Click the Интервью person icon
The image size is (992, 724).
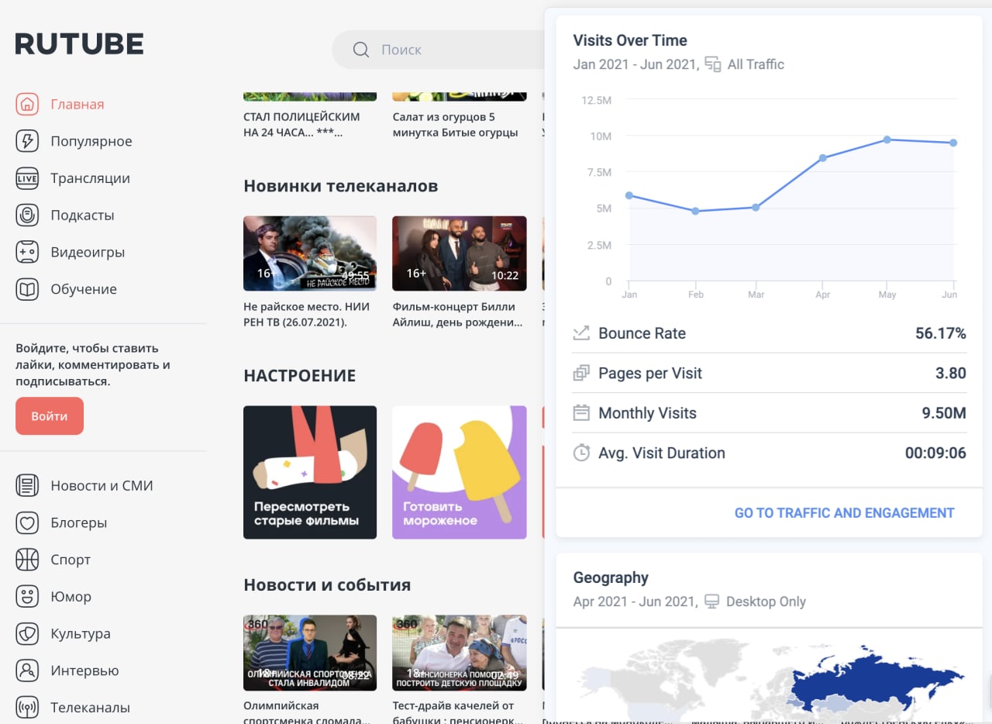pyautogui.click(x=27, y=671)
